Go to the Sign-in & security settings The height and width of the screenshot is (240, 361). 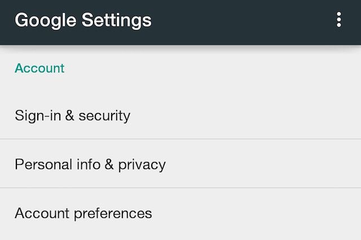[x=72, y=116]
